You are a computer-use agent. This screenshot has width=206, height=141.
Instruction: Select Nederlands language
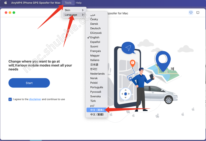(97, 74)
